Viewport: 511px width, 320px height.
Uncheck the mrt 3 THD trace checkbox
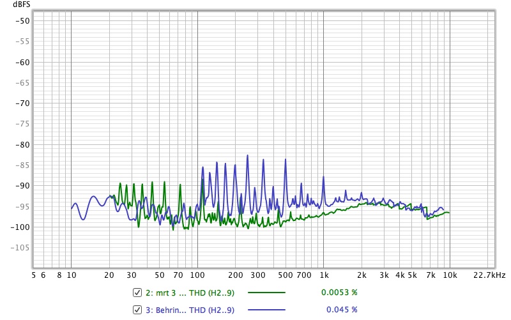click(137, 293)
